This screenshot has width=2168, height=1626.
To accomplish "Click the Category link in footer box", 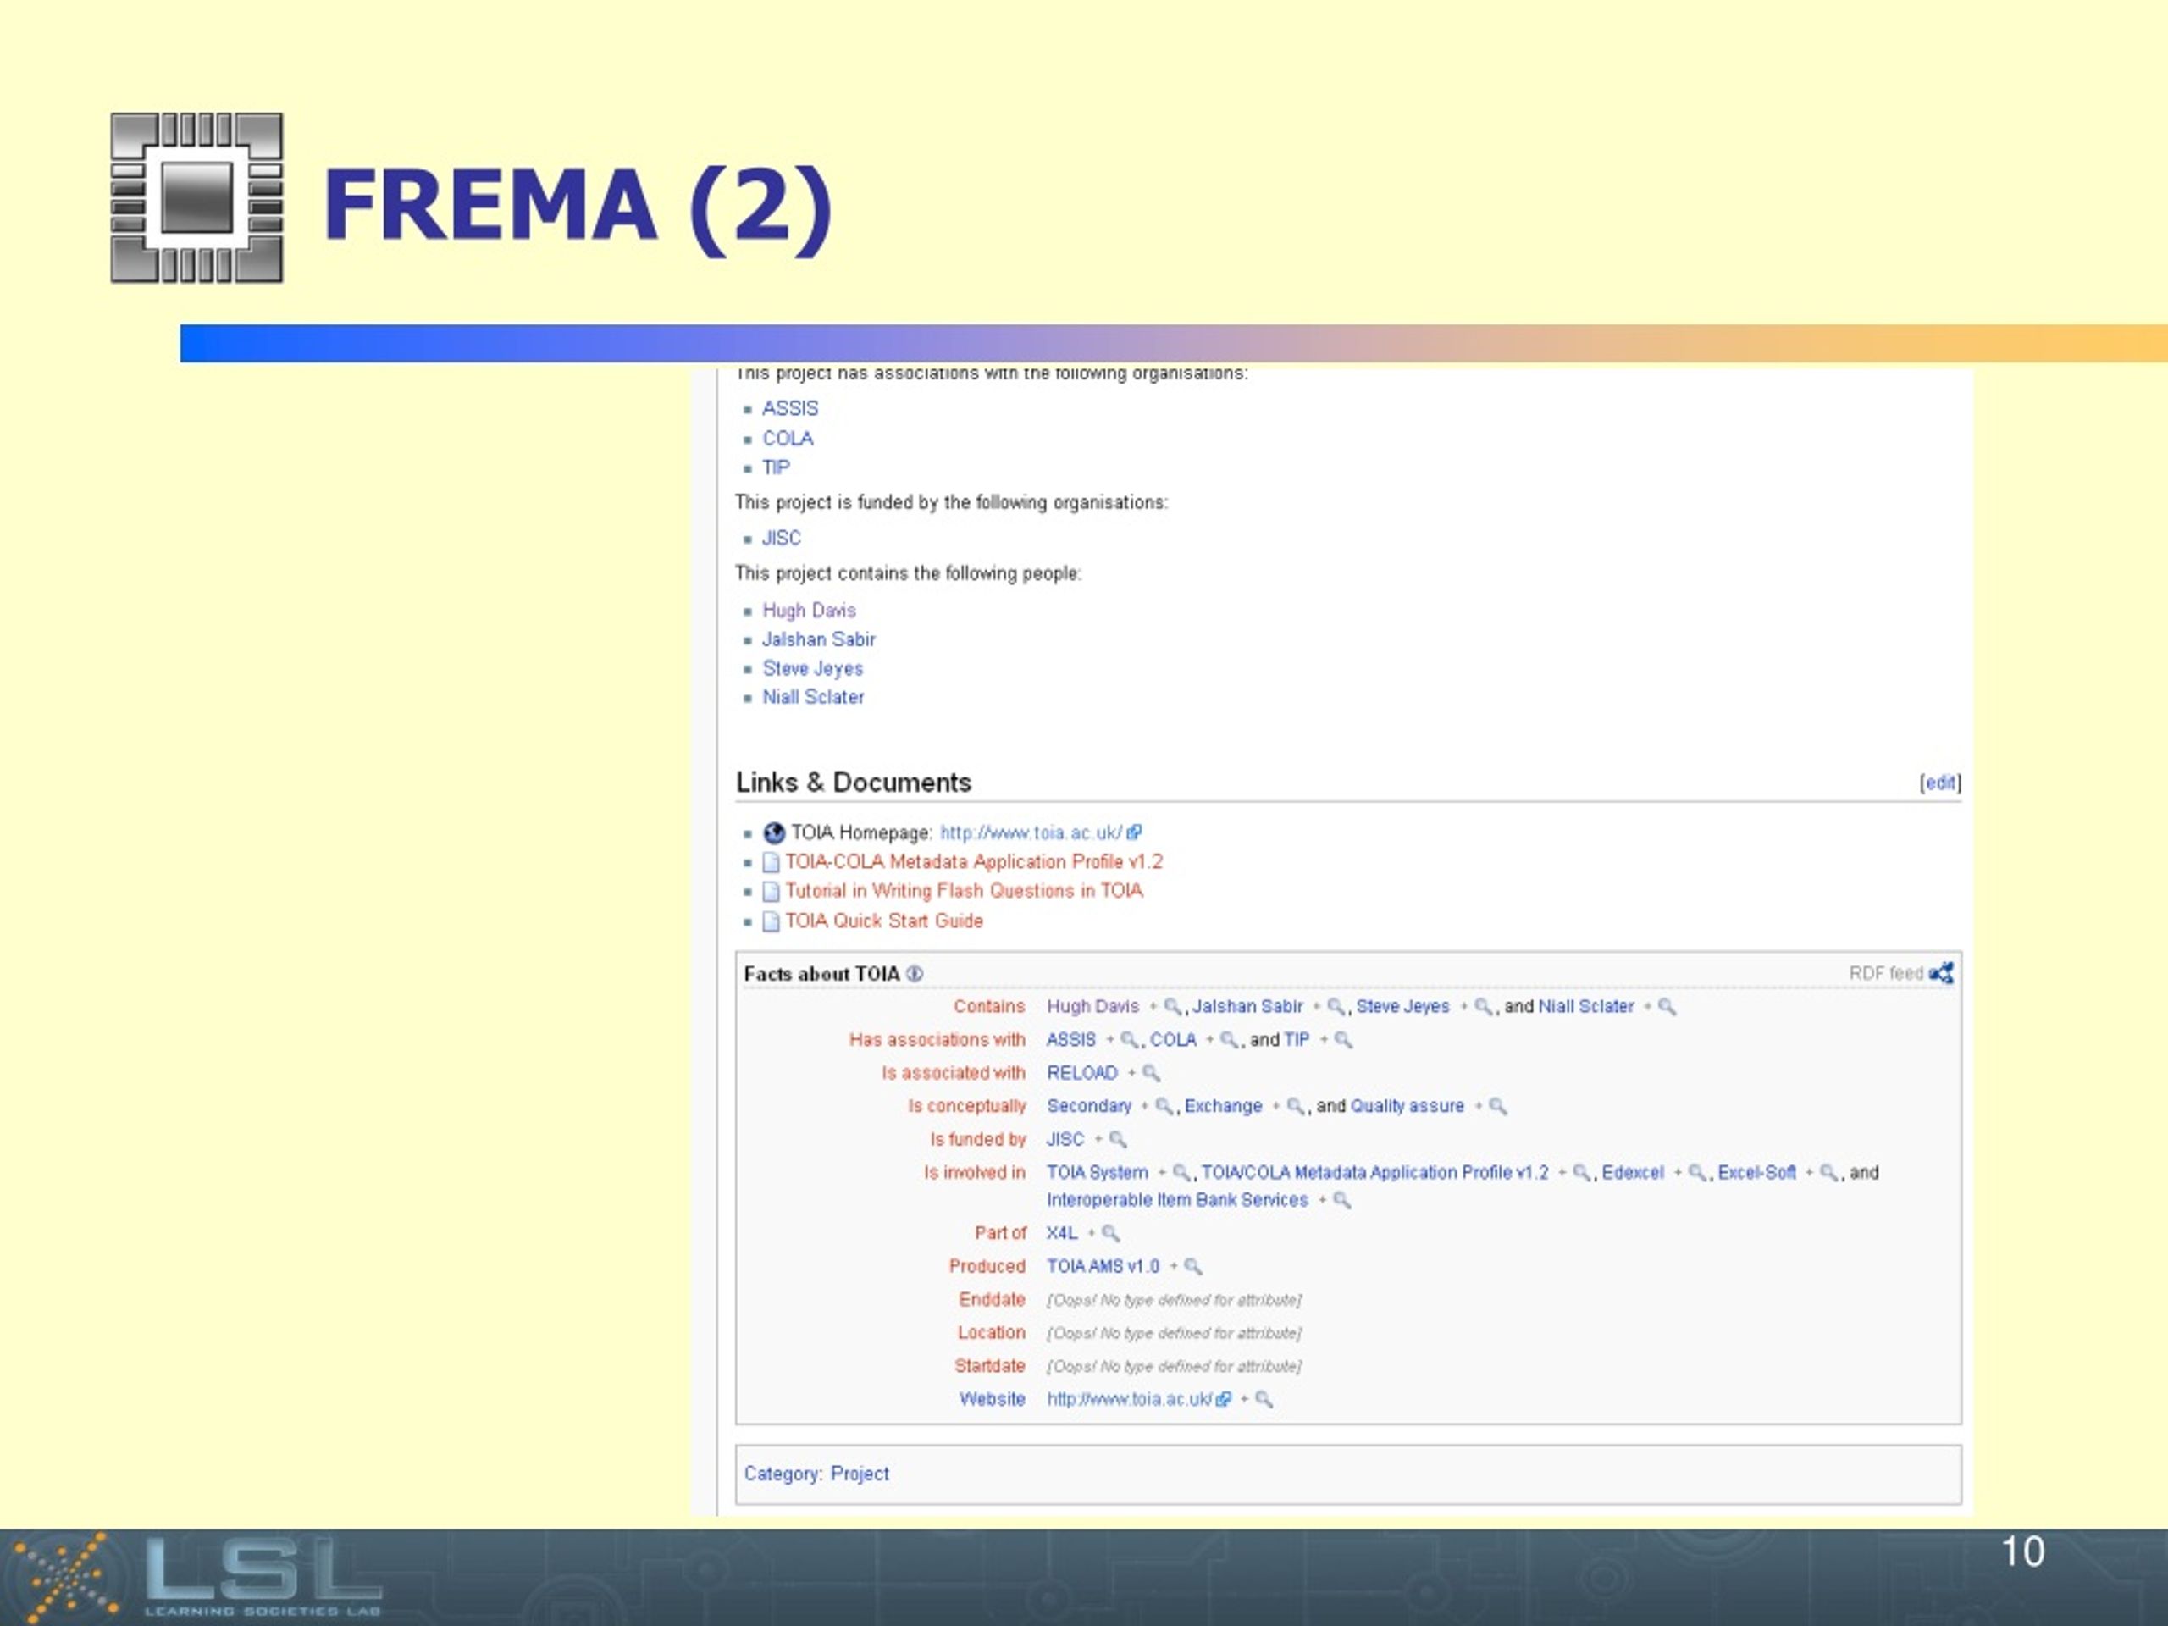I will pyautogui.click(x=783, y=1474).
